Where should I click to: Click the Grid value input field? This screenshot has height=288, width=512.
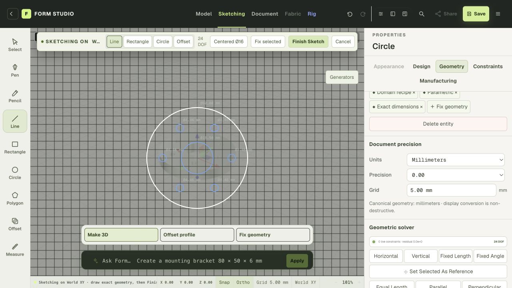tap(451, 190)
